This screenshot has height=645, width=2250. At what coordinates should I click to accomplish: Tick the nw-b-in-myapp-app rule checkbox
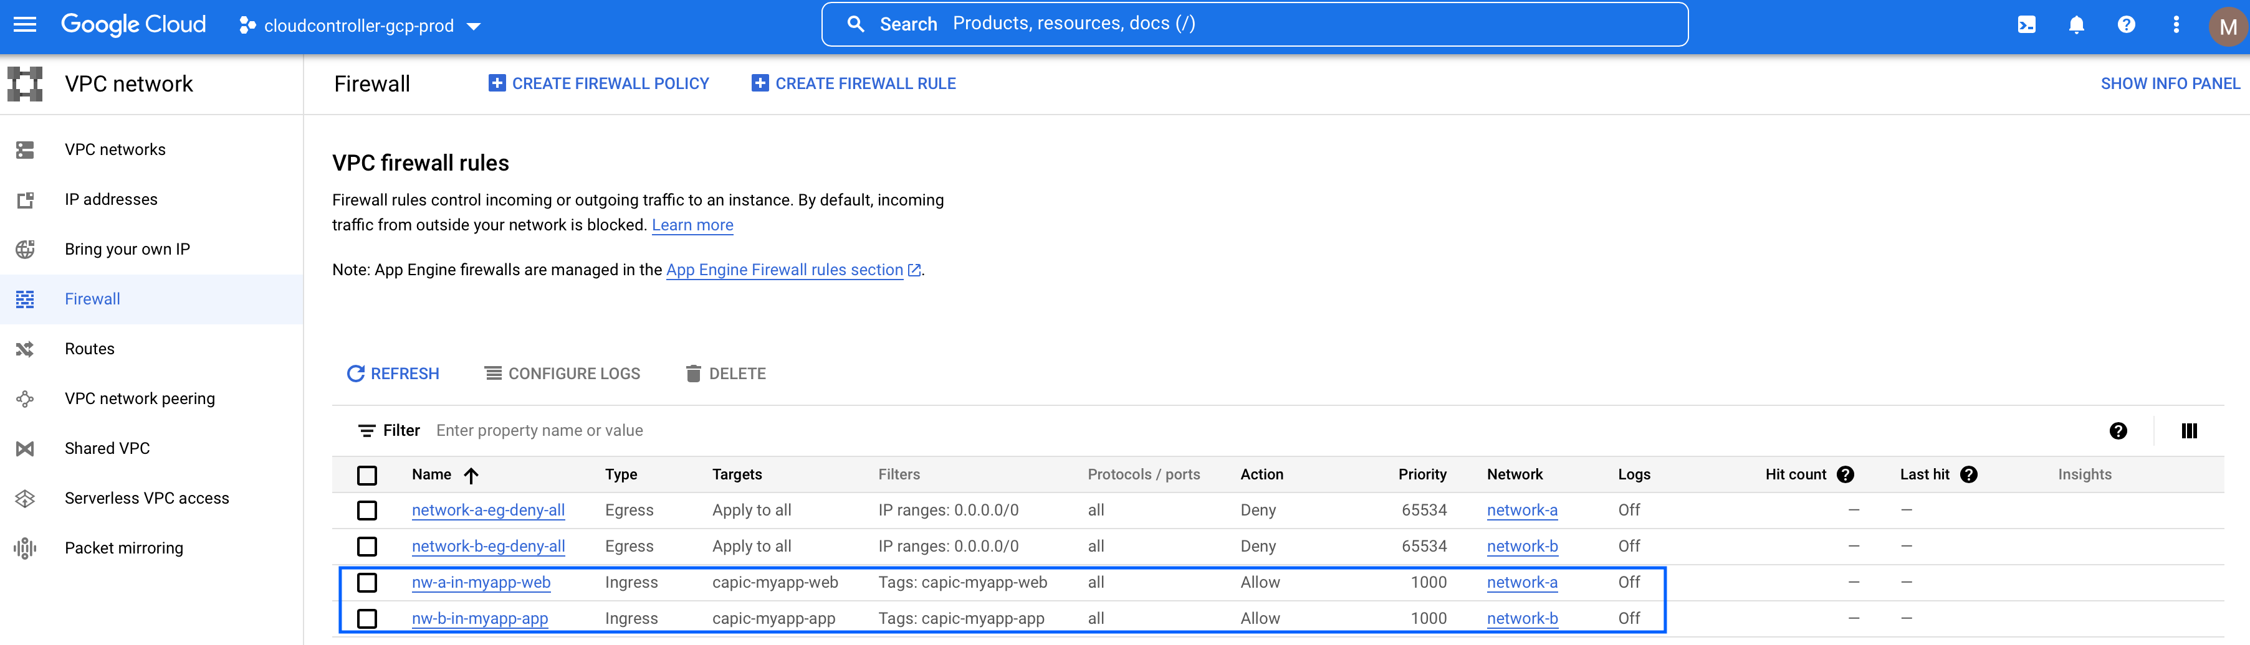367,619
